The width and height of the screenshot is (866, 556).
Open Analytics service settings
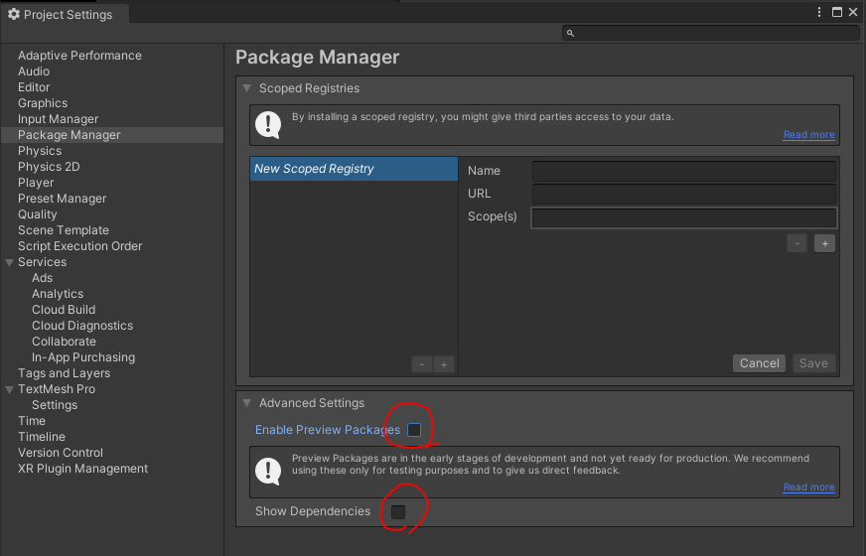58,294
